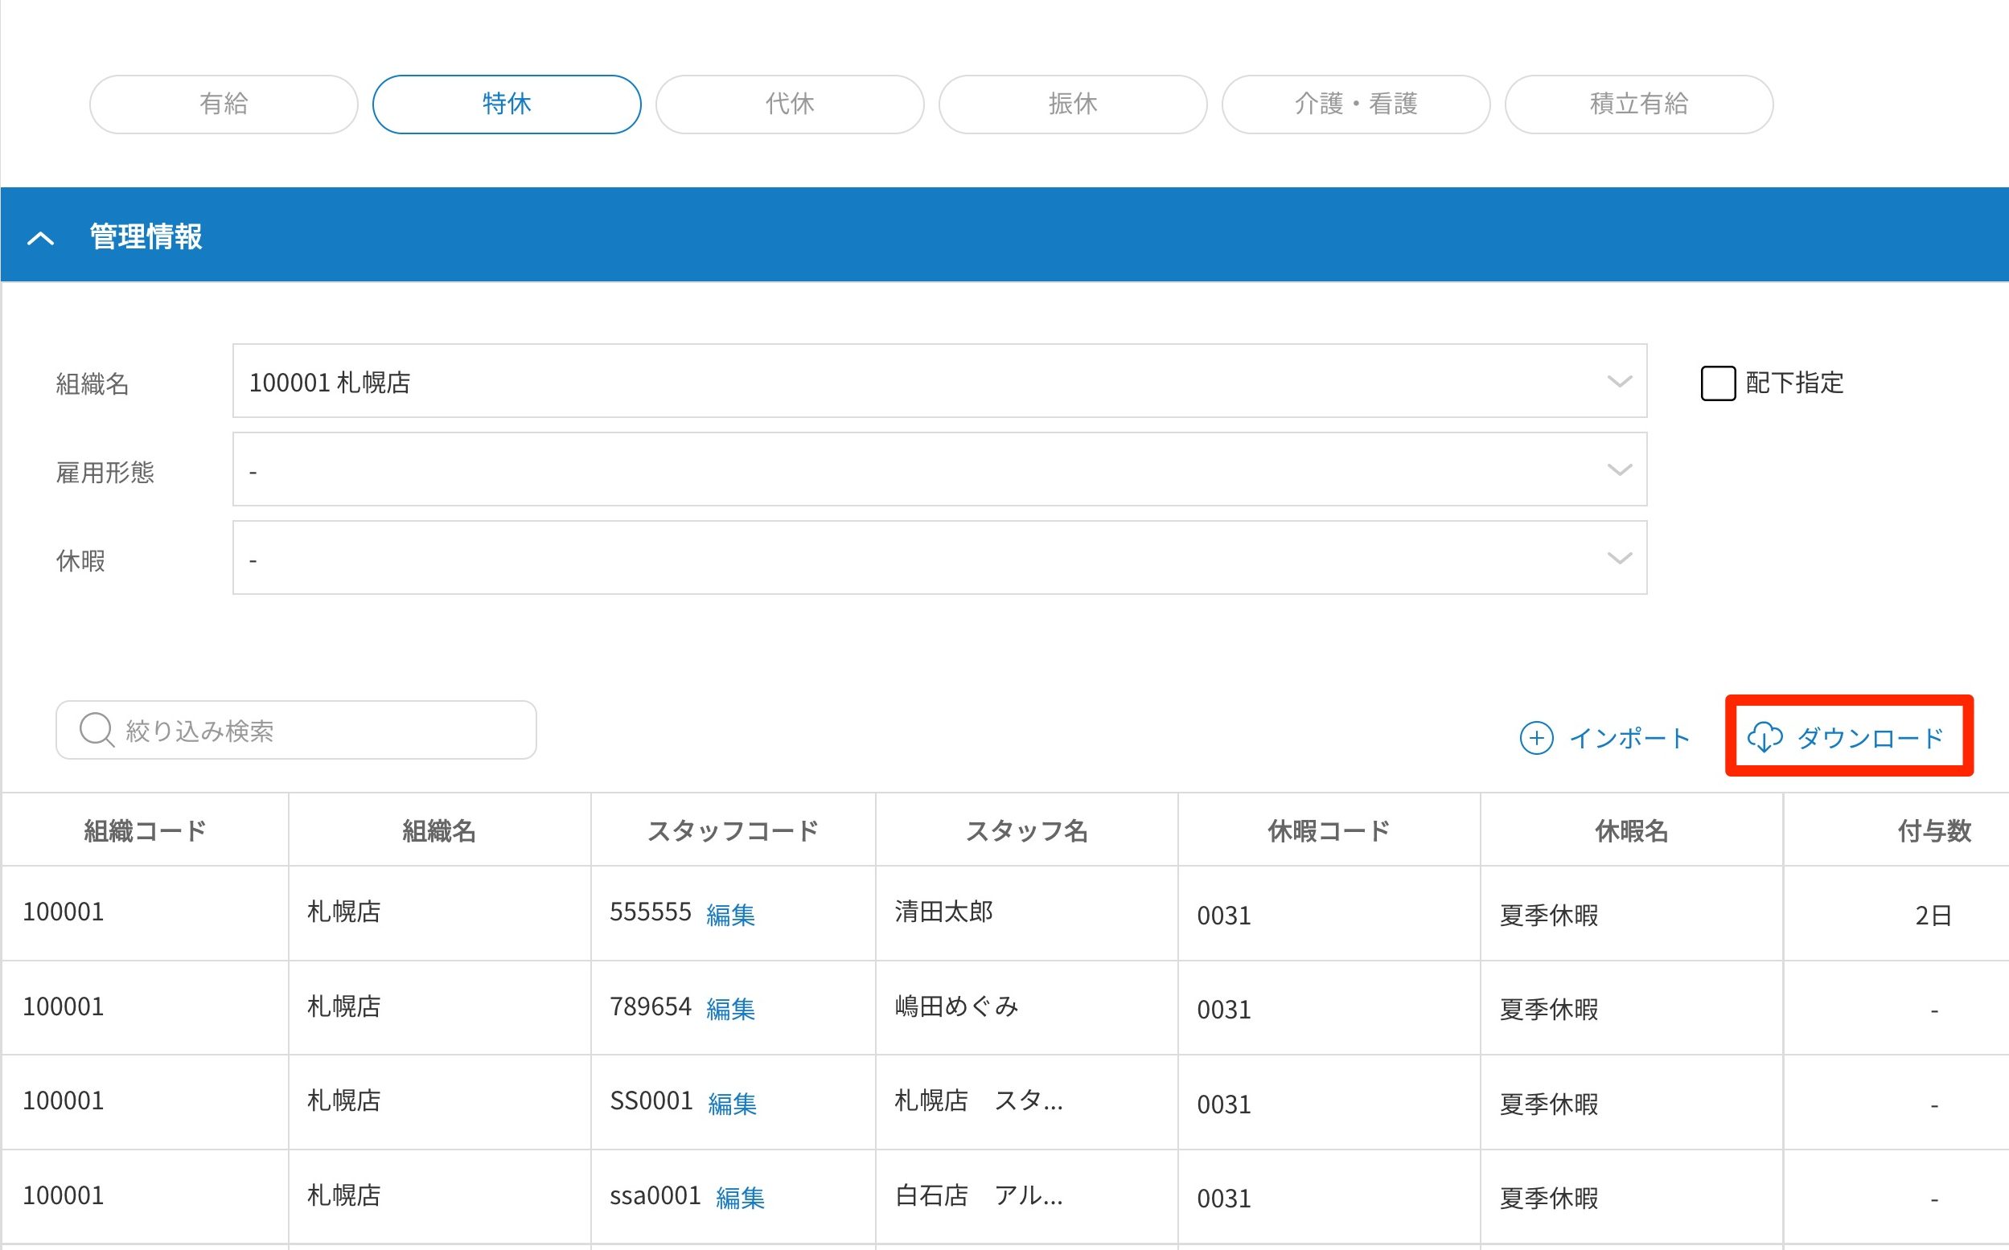Click the plus circle import icon
The image size is (2009, 1250).
tap(1536, 737)
